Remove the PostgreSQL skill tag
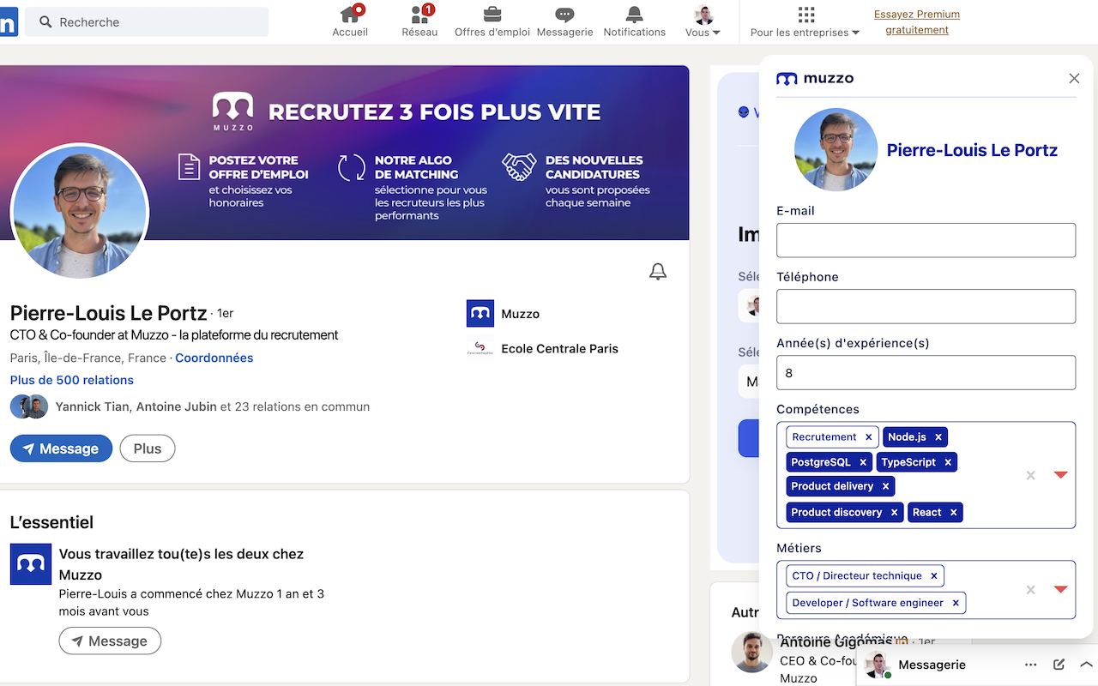Image resolution: width=1098 pixels, height=686 pixels. coord(863,462)
